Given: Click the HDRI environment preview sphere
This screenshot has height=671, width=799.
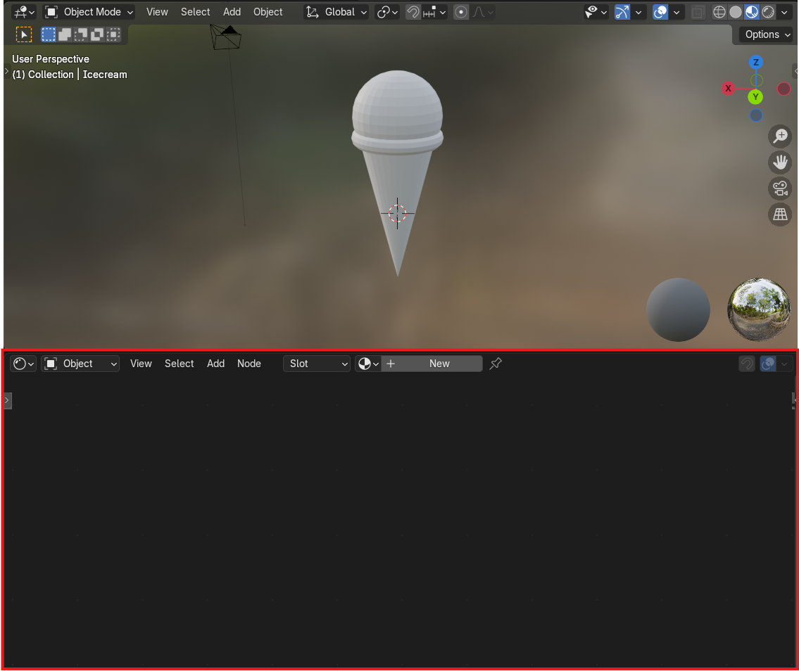Looking at the screenshot, I should tap(759, 309).
